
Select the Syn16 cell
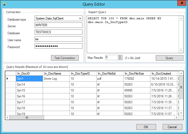click(29, 96)
